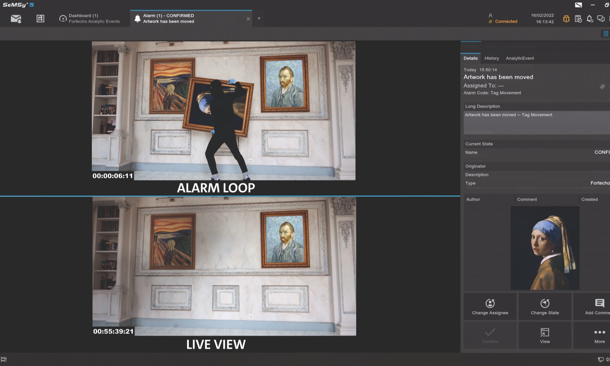Click the Author column header
Viewport: 610px width, 366px height.
[489, 199]
